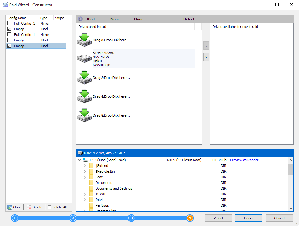Select the first Full_Config_1 Mirror row

[36, 23]
